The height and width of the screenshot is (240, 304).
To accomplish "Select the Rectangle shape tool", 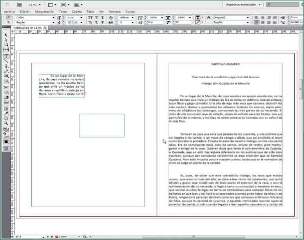I will point(6,81).
